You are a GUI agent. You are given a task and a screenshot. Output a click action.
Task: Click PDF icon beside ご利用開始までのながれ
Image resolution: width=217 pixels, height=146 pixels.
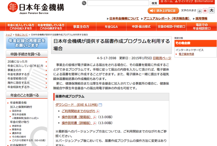[x=98, y=111]
